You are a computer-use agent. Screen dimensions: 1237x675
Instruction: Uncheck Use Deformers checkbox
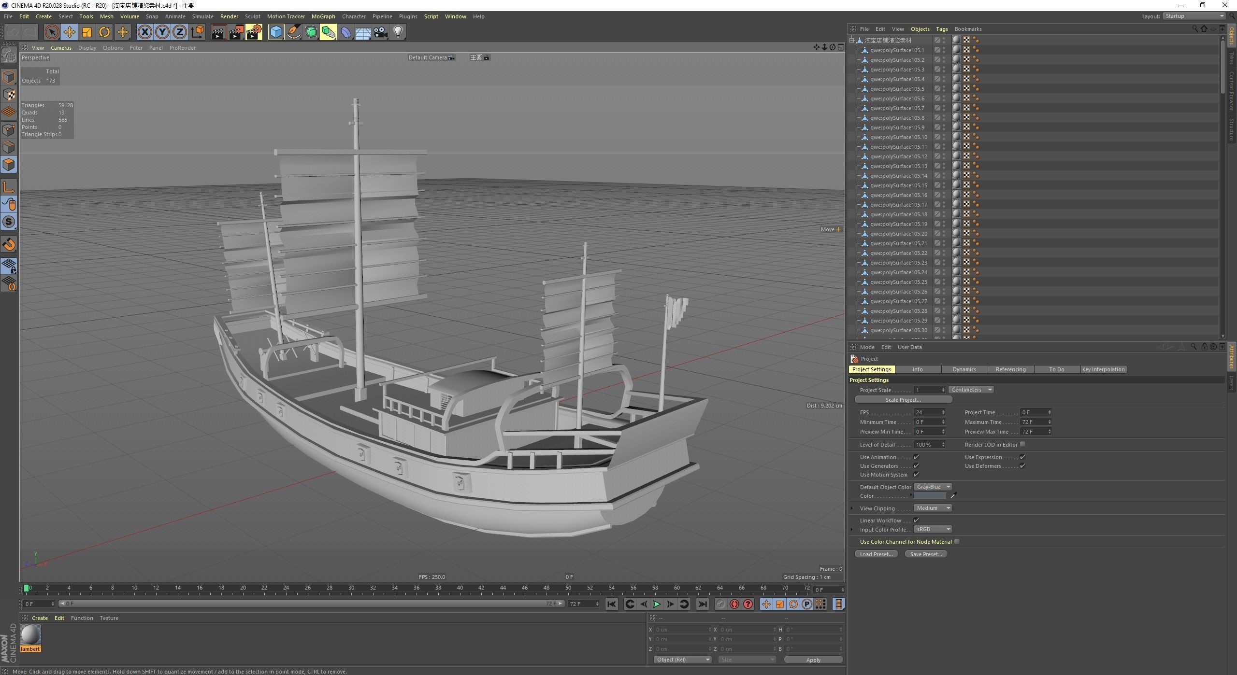[1022, 465]
